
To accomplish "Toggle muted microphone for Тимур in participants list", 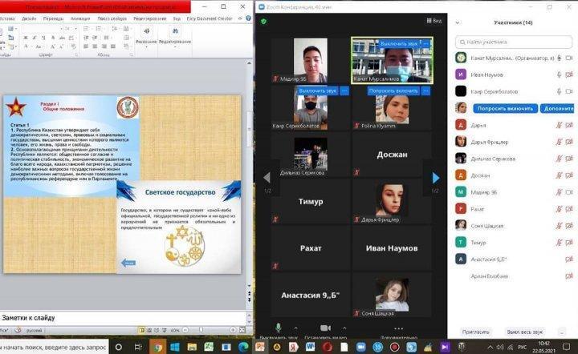I will pos(559,242).
